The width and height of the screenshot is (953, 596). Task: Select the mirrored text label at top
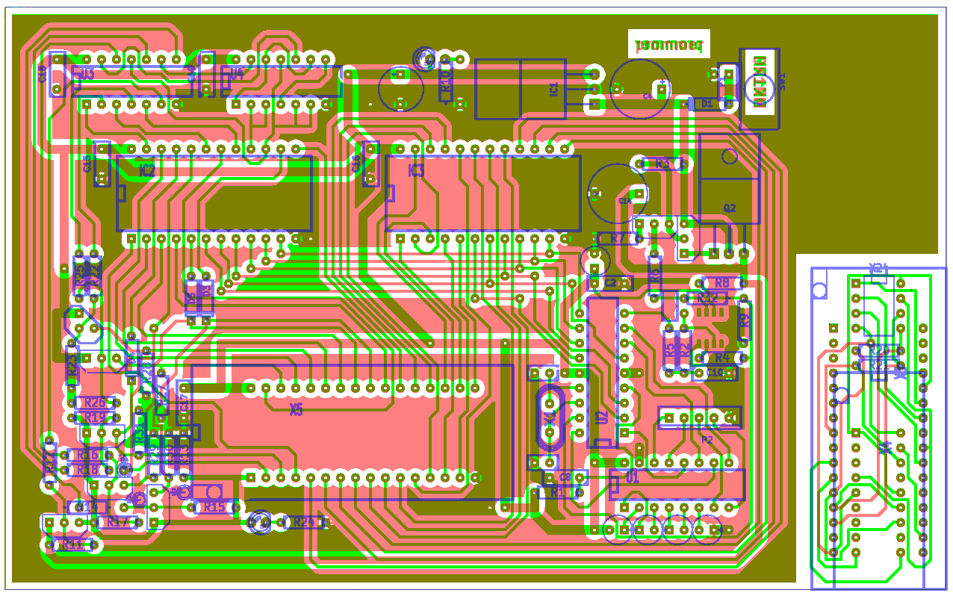point(669,45)
